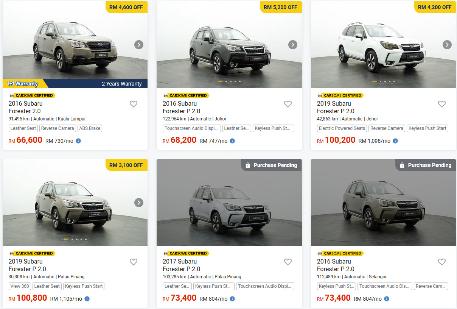Click image carousel dots on black Forester
457x309 pixels.
pos(229,81)
